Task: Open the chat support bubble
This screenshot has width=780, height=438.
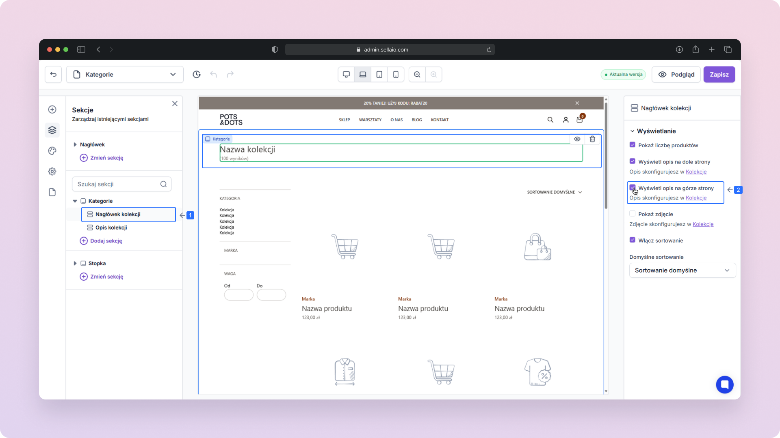Action: coord(724,384)
